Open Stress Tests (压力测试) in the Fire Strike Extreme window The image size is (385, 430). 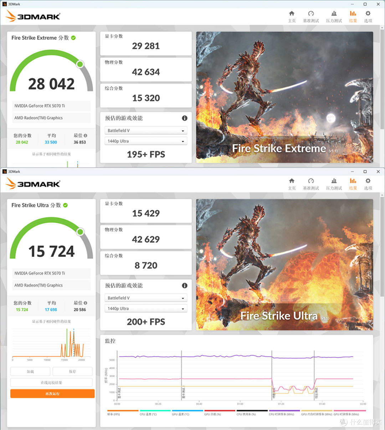click(334, 16)
